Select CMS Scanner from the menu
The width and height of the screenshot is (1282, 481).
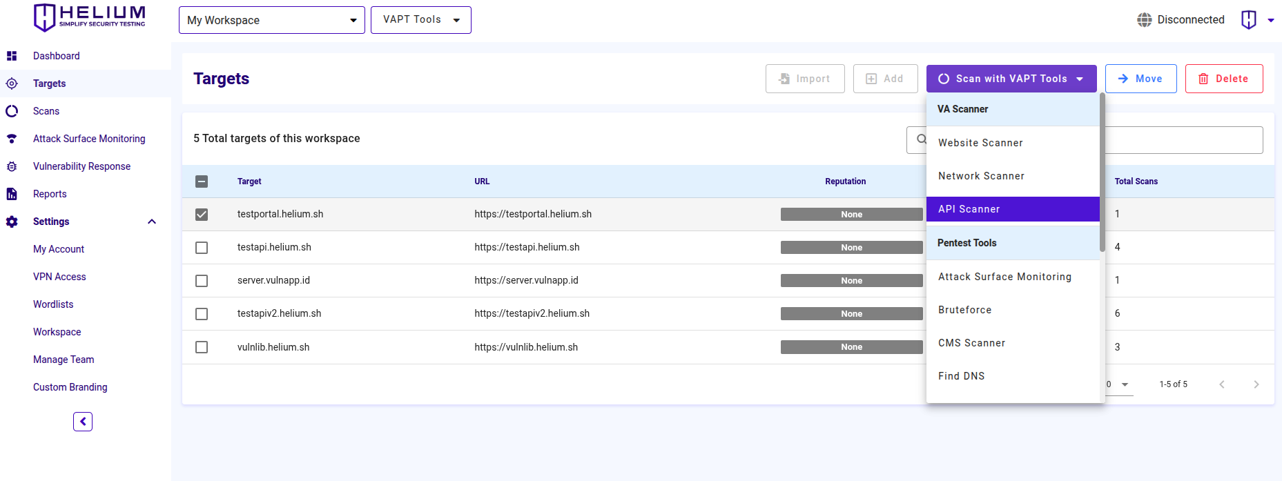pos(1013,343)
